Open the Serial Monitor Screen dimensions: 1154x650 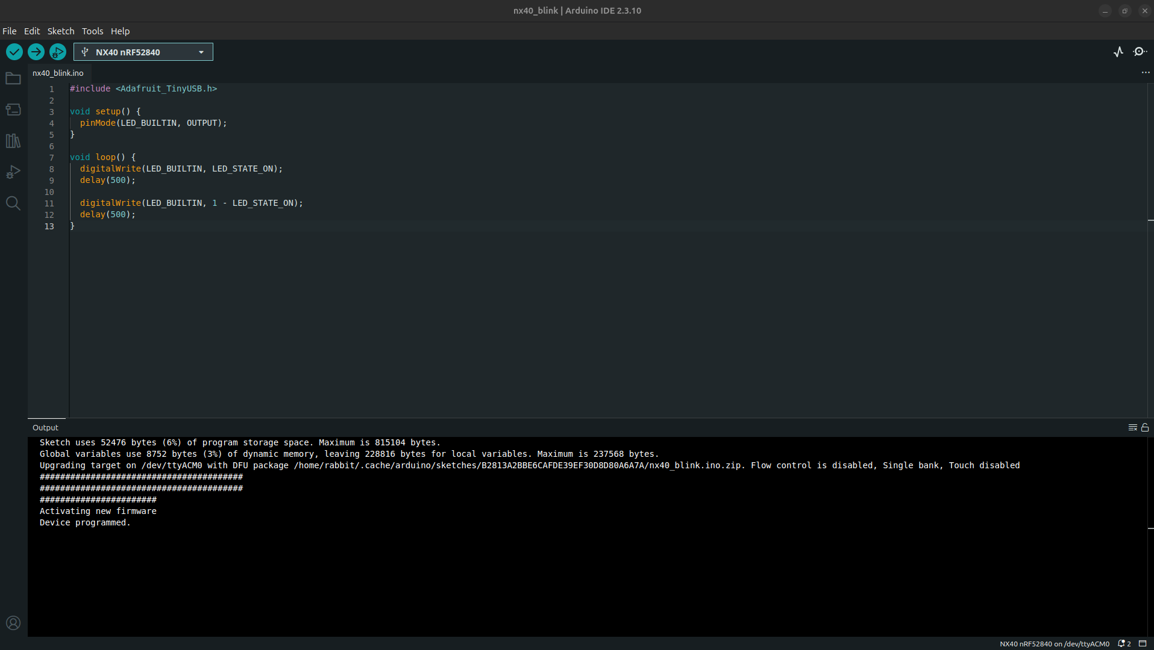click(1140, 52)
